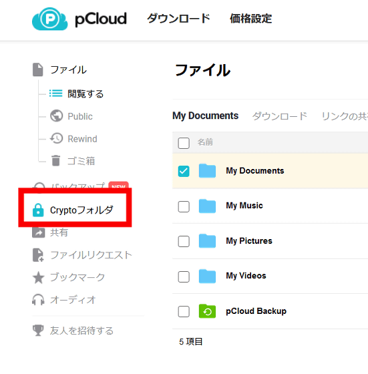Check the My Videos checkbox
The image size is (368, 374).
point(184,276)
